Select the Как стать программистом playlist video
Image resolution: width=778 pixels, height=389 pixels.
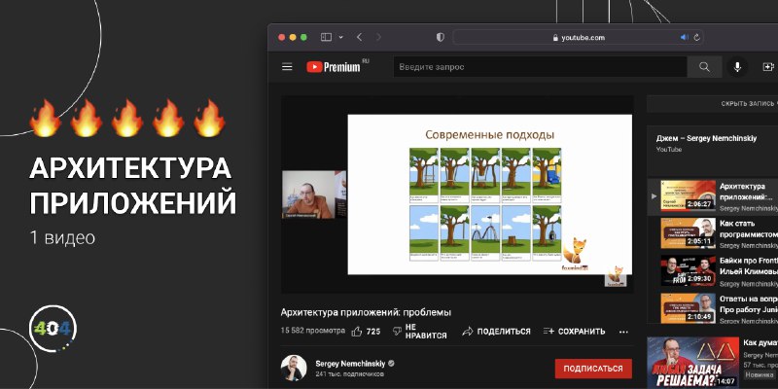coord(713,233)
